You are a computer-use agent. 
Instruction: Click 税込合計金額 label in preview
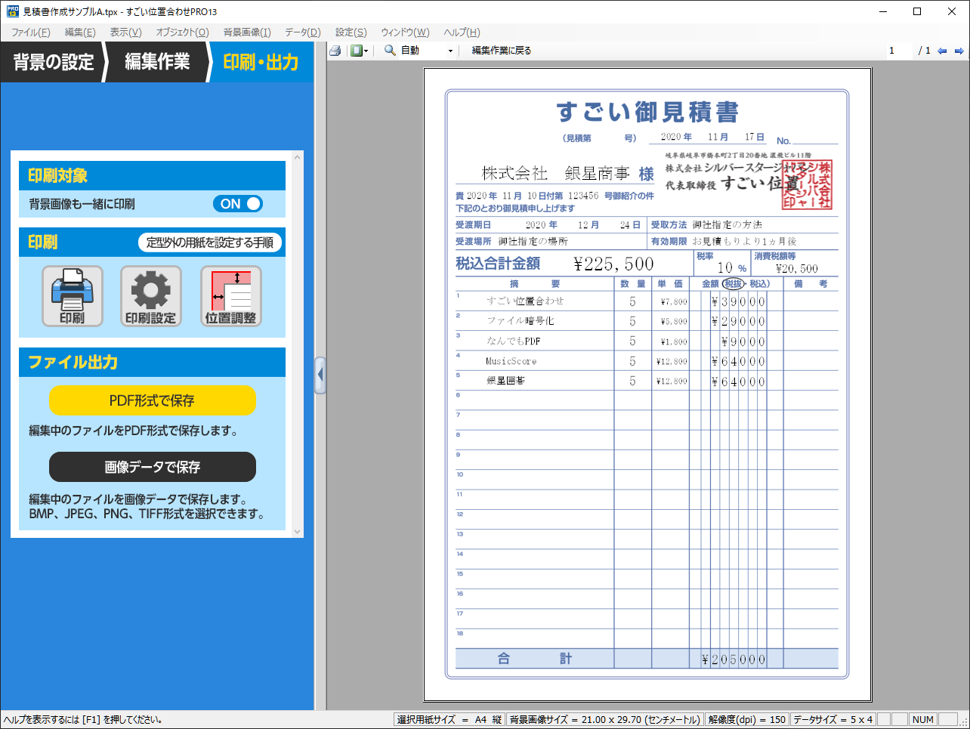click(x=498, y=264)
